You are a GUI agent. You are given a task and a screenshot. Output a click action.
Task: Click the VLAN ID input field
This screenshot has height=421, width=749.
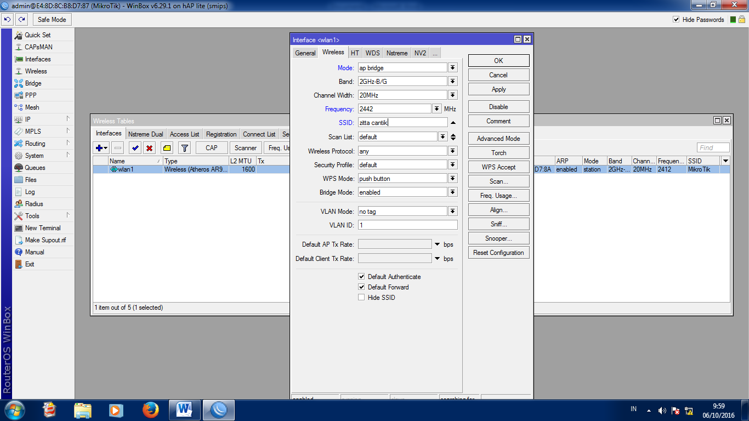tap(407, 225)
